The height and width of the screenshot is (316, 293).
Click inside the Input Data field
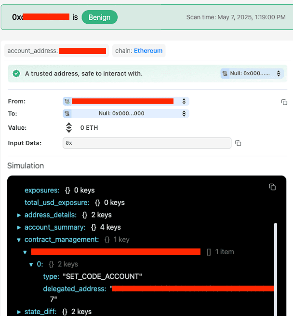click(147, 143)
